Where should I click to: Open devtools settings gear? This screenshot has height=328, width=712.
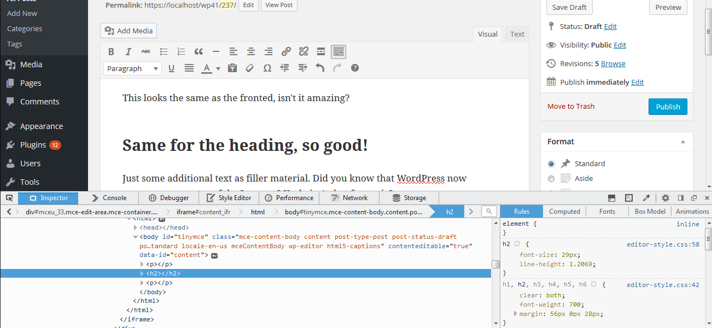(x=666, y=198)
